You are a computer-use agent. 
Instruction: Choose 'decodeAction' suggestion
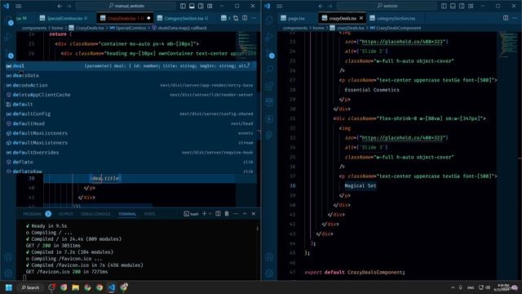click(x=131, y=85)
